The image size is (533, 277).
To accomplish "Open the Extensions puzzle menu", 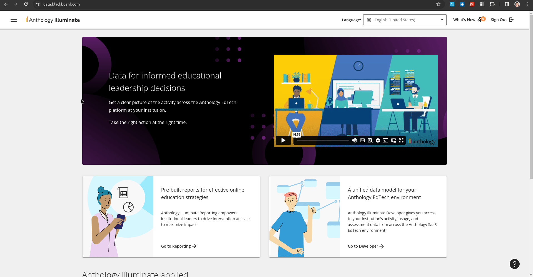I will click(492, 4).
